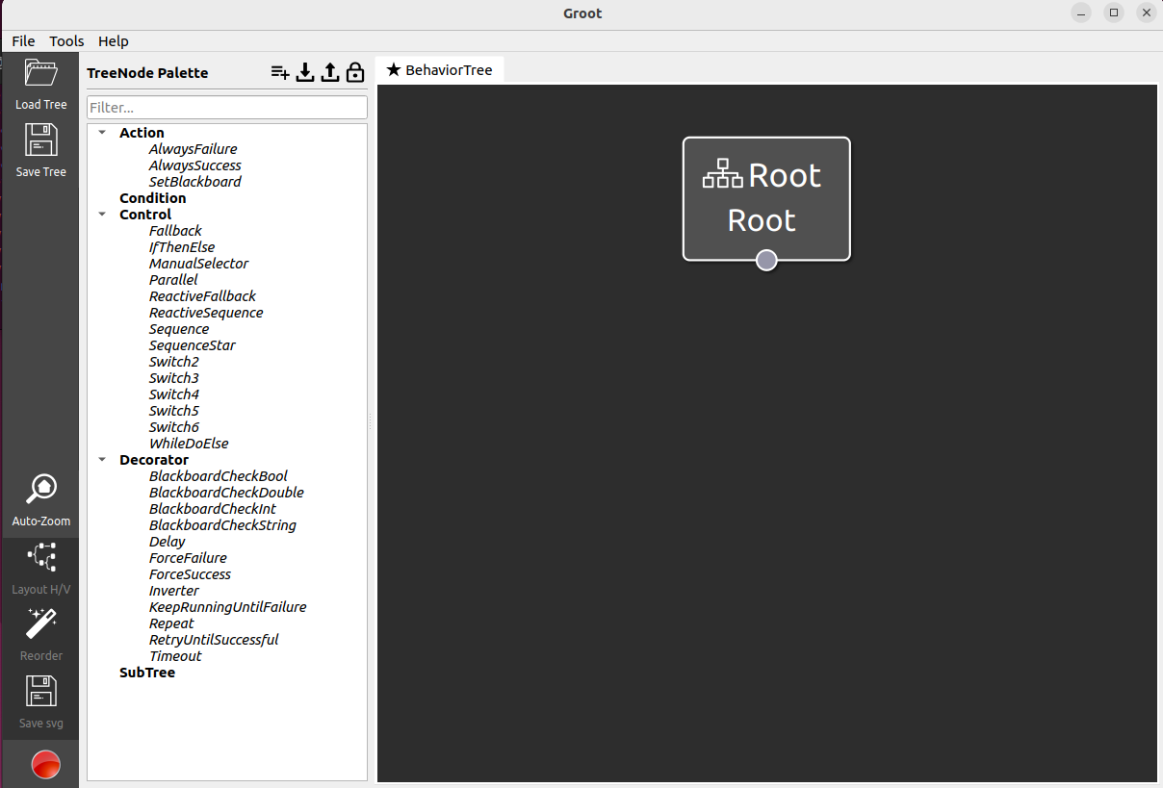This screenshot has height=788, width=1163.
Task: Select the Sequence control node
Action: coord(179,329)
